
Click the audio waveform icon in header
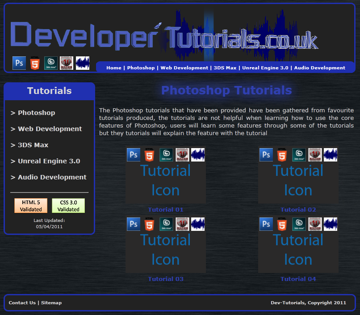point(83,63)
